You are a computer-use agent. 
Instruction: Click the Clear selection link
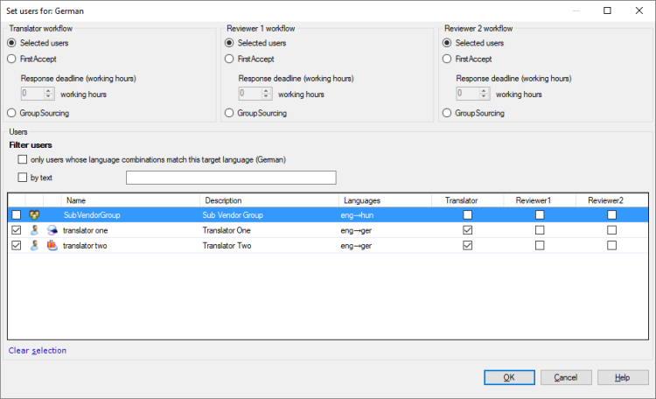38,351
